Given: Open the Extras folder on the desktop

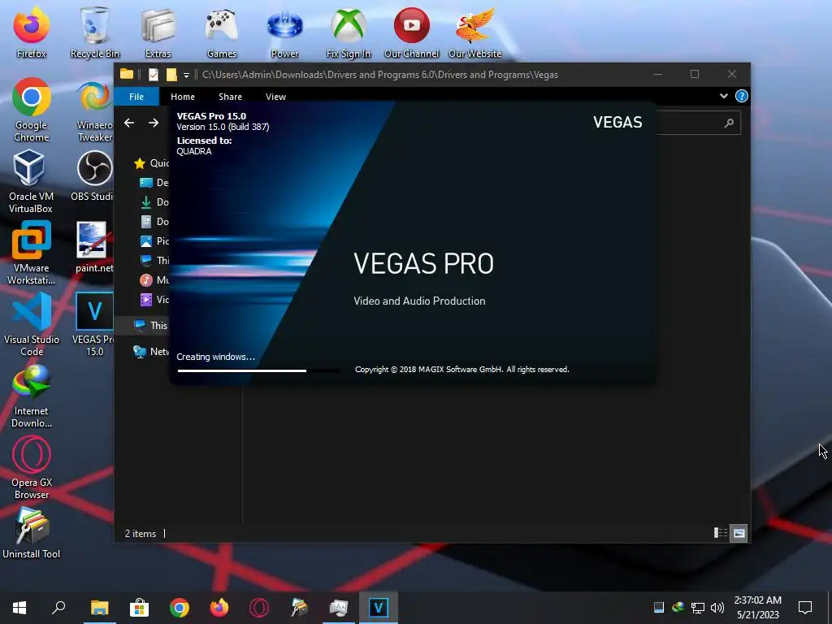Looking at the screenshot, I should point(158,32).
